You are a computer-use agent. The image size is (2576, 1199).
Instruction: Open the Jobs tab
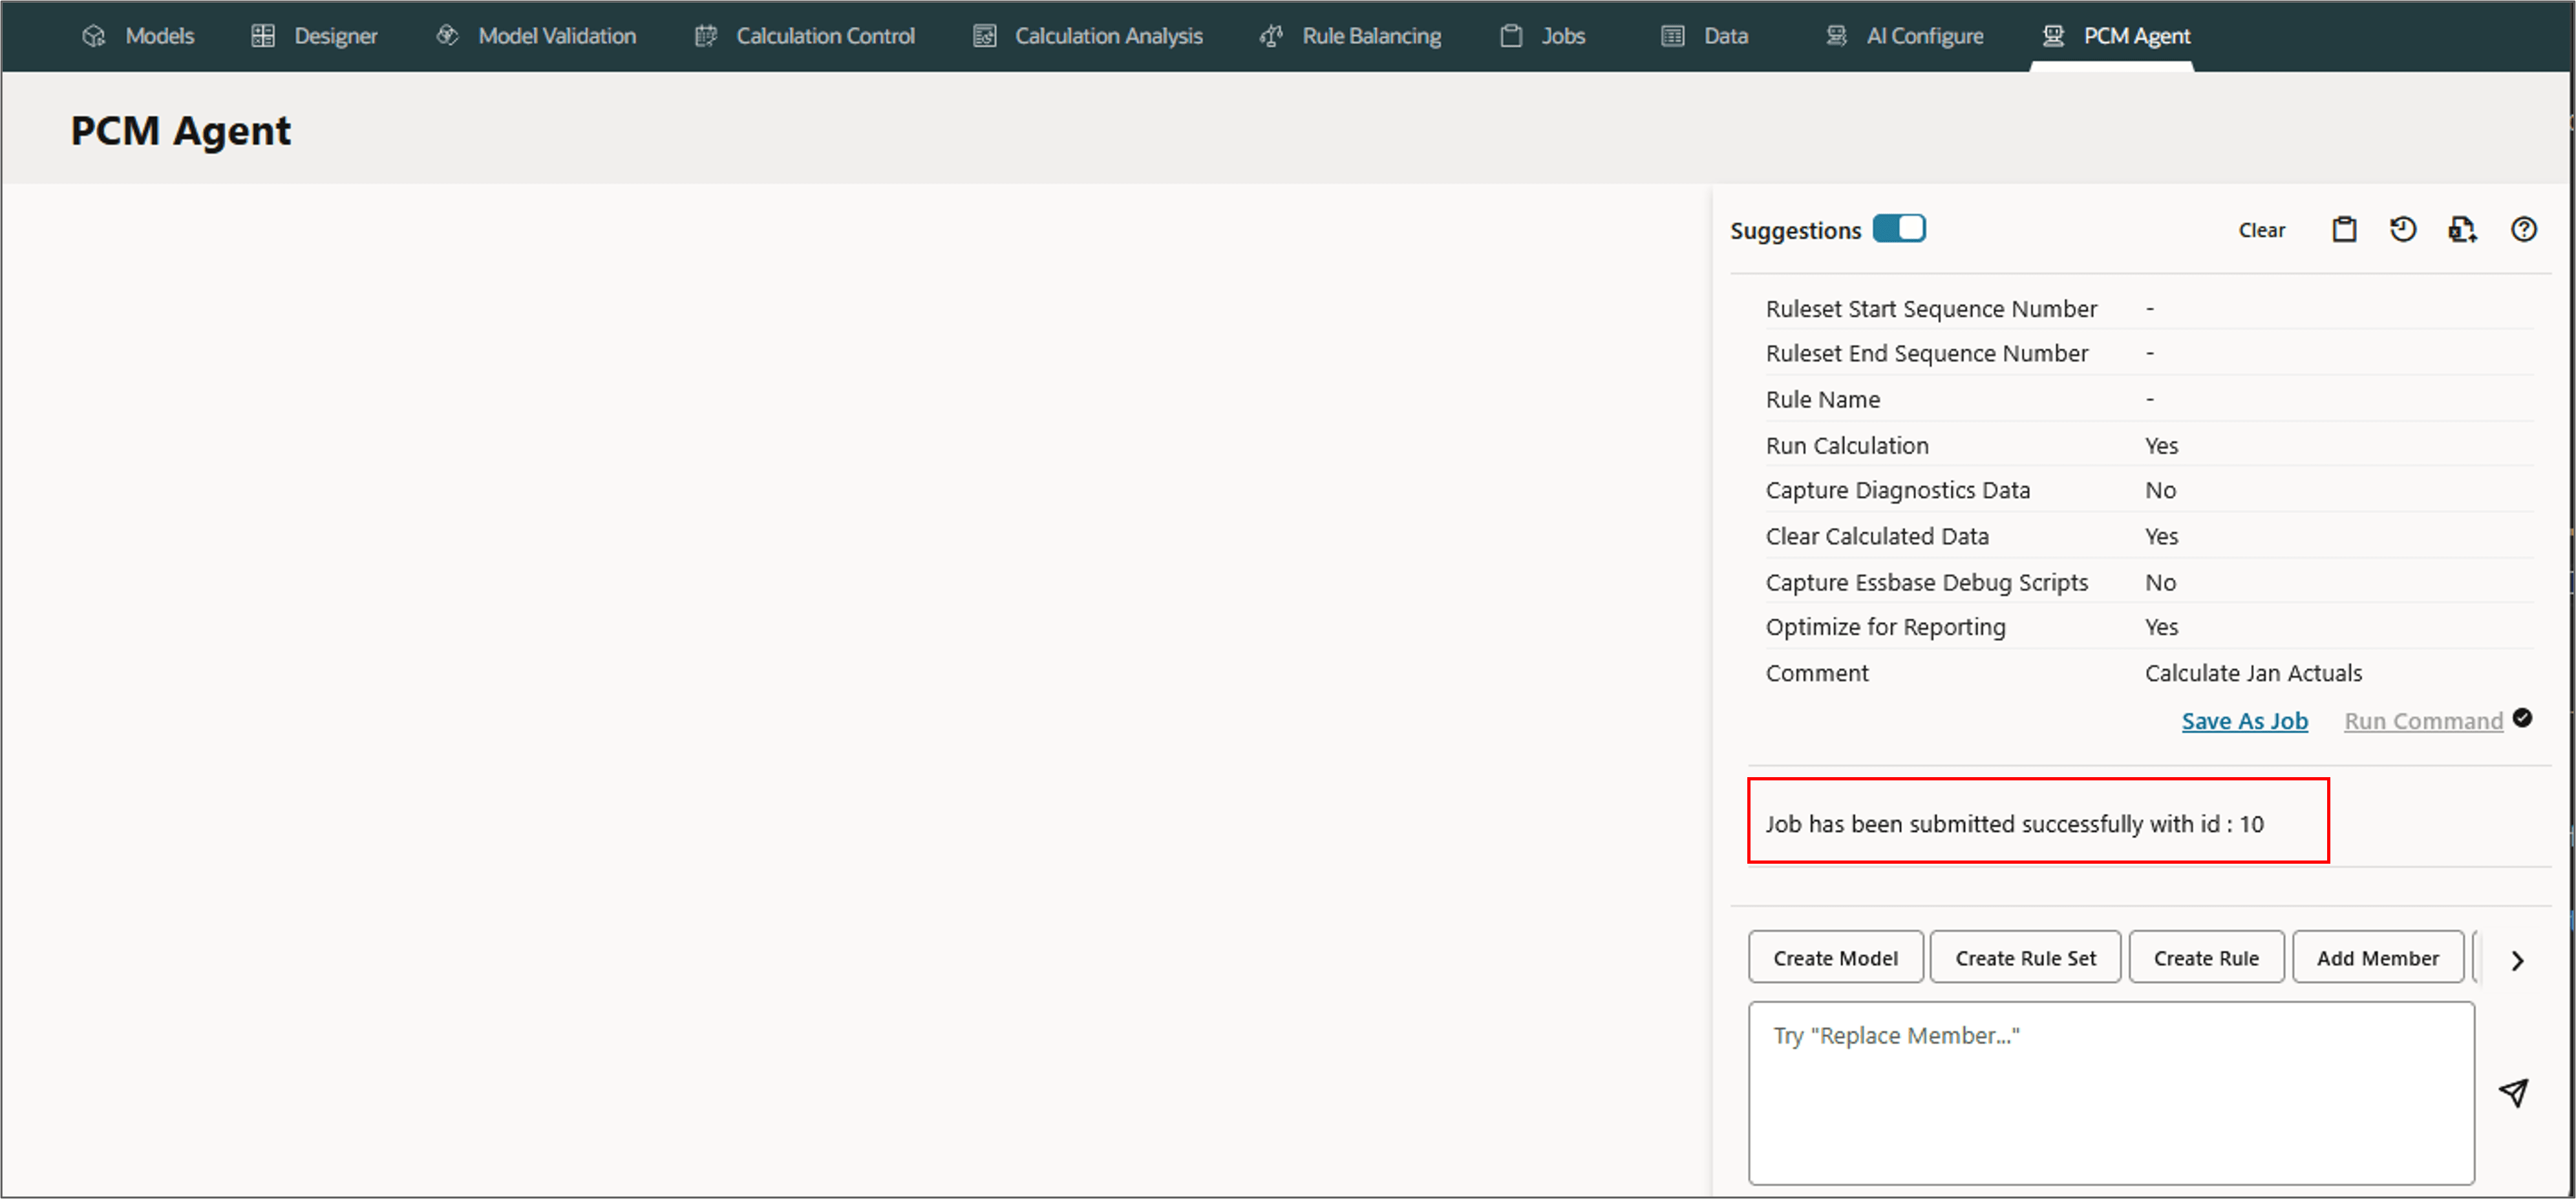pyautogui.click(x=1562, y=36)
